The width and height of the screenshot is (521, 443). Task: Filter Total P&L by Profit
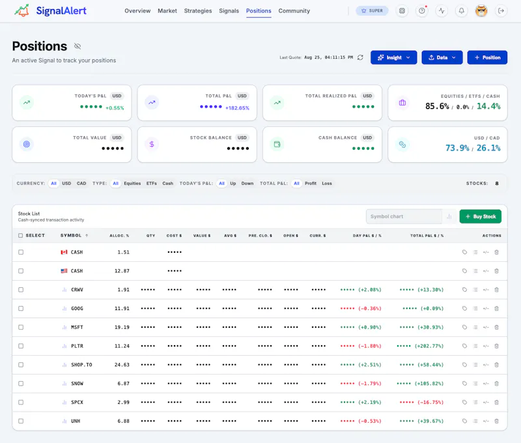pyautogui.click(x=311, y=184)
